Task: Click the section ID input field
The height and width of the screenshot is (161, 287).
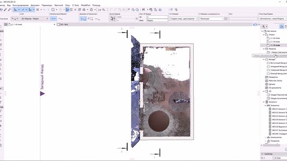Action: (x=157, y=17)
